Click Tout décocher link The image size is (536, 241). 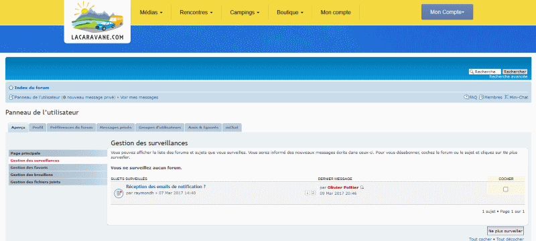pos(510,239)
